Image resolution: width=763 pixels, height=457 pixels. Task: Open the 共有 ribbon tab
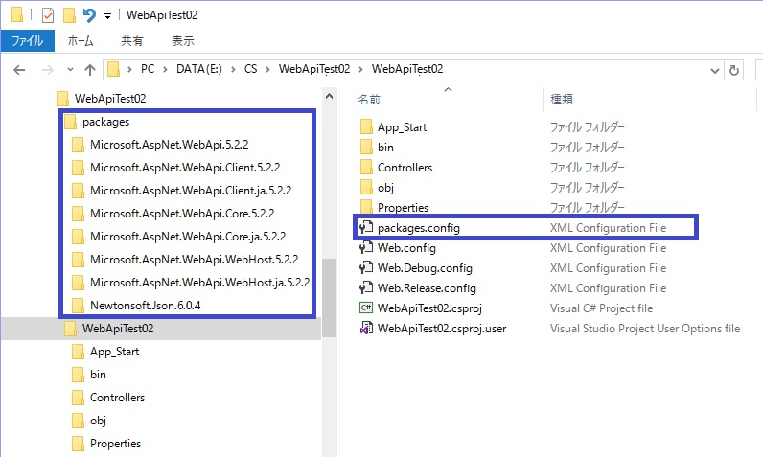[x=132, y=41]
